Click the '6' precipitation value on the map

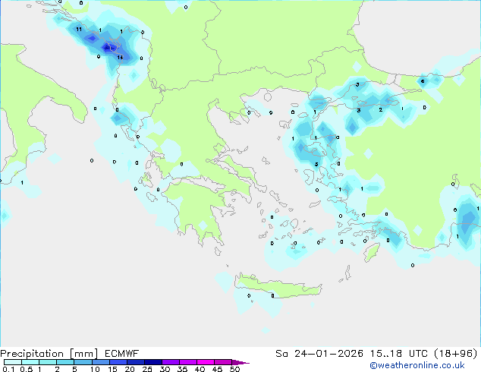tap(423, 81)
